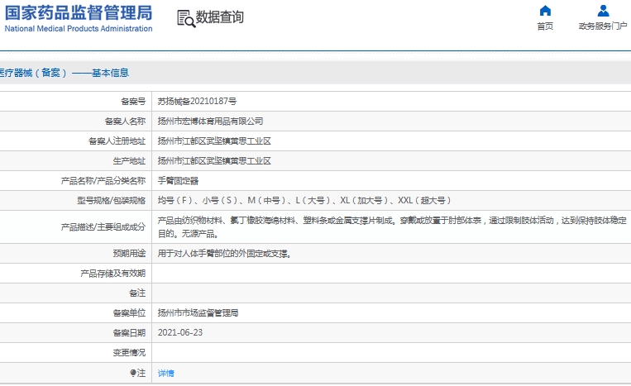Open the 详情 details link
This screenshot has width=631, height=386.
pos(165,373)
